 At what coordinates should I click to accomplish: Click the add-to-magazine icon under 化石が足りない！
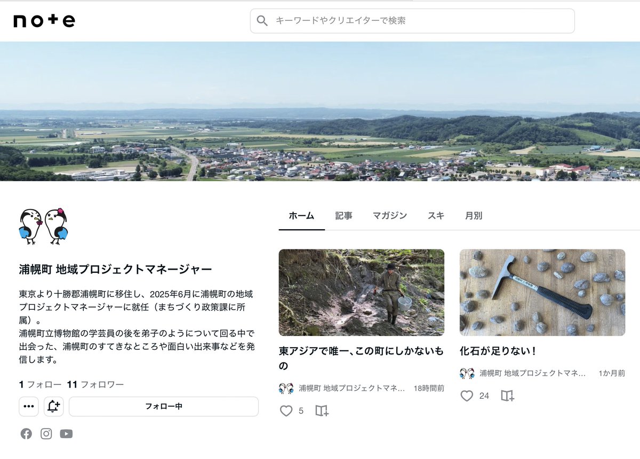(x=507, y=396)
